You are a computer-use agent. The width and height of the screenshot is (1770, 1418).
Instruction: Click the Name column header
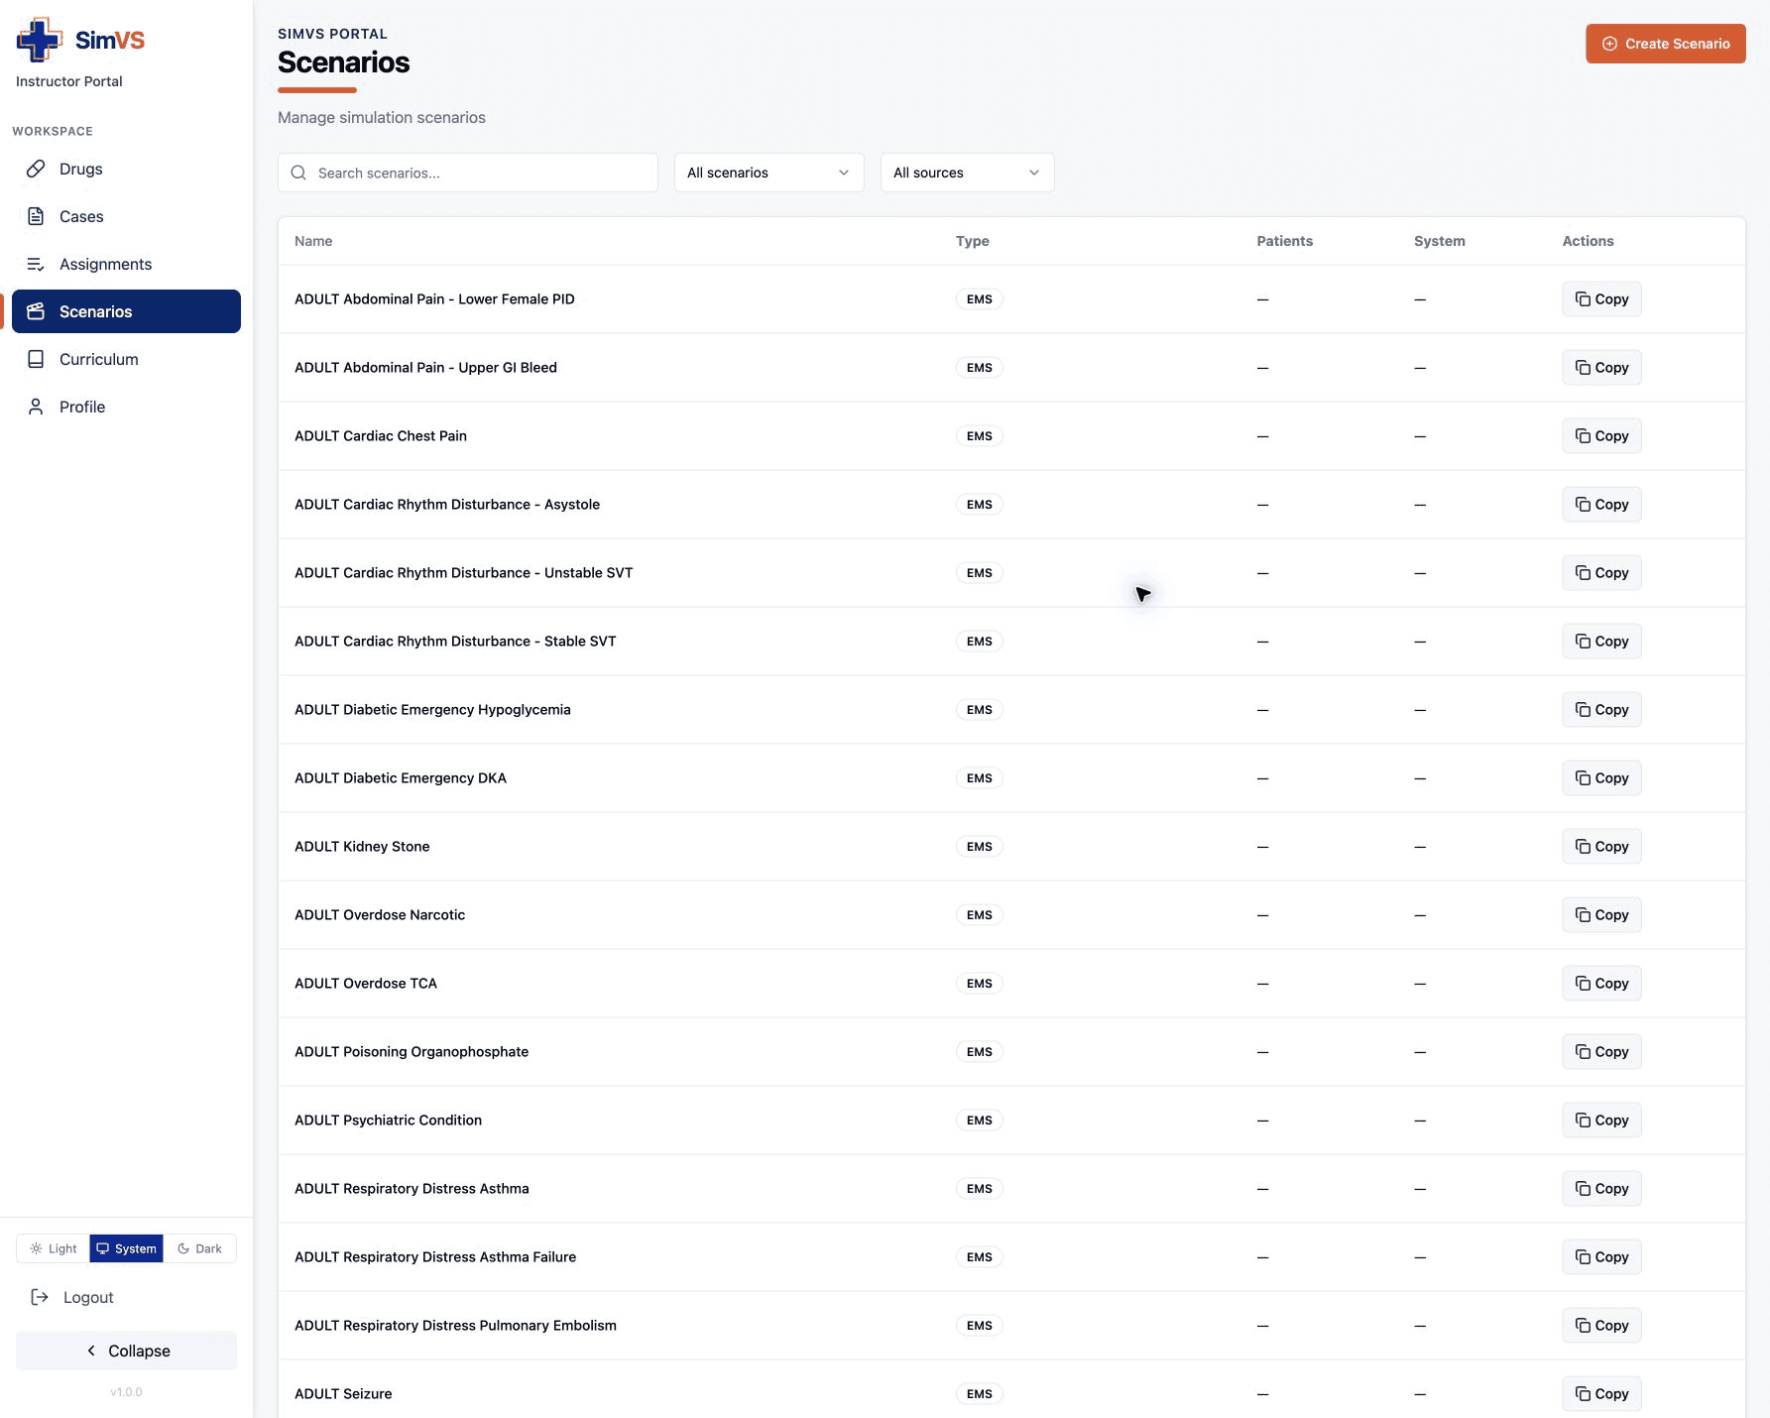coord(313,241)
